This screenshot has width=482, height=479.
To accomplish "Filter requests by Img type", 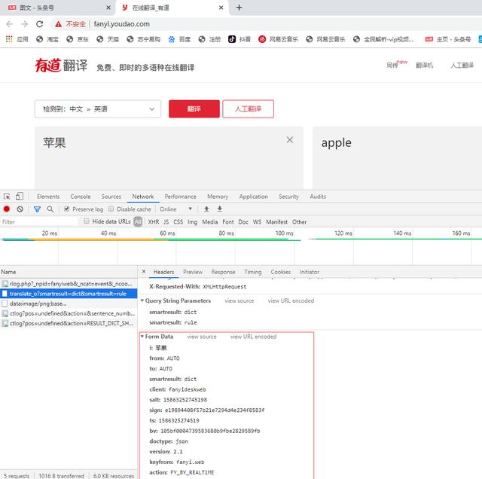I will (x=193, y=221).
